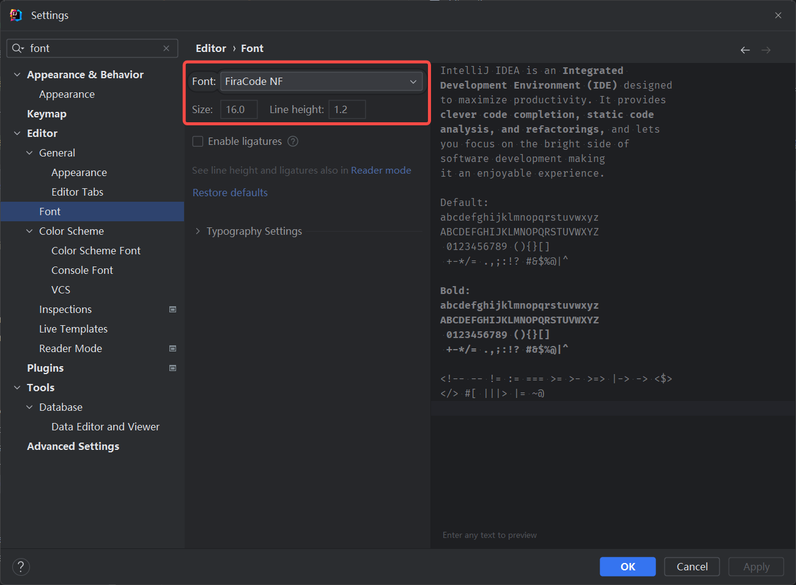Go forward to the next settings page

tap(766, 50)
